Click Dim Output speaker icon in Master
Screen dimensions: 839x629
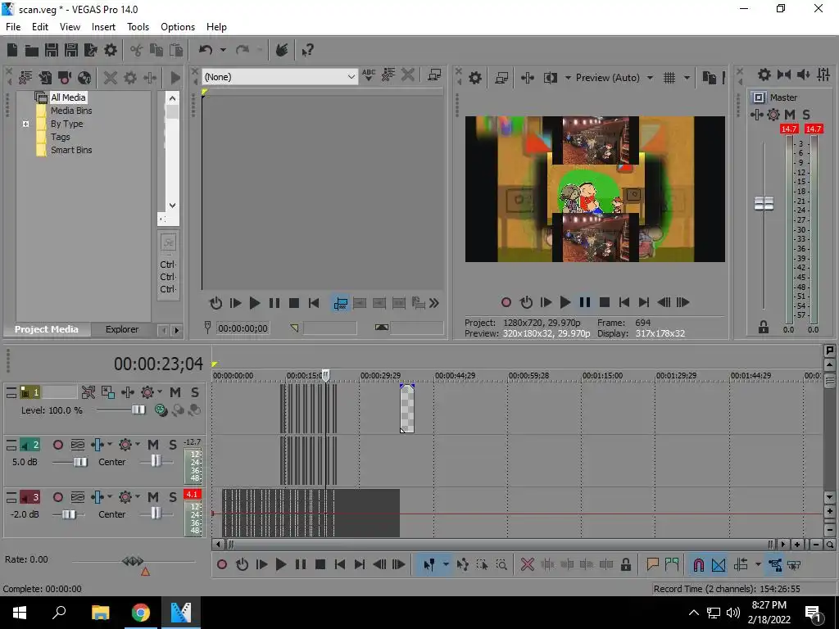pos(804,75)
